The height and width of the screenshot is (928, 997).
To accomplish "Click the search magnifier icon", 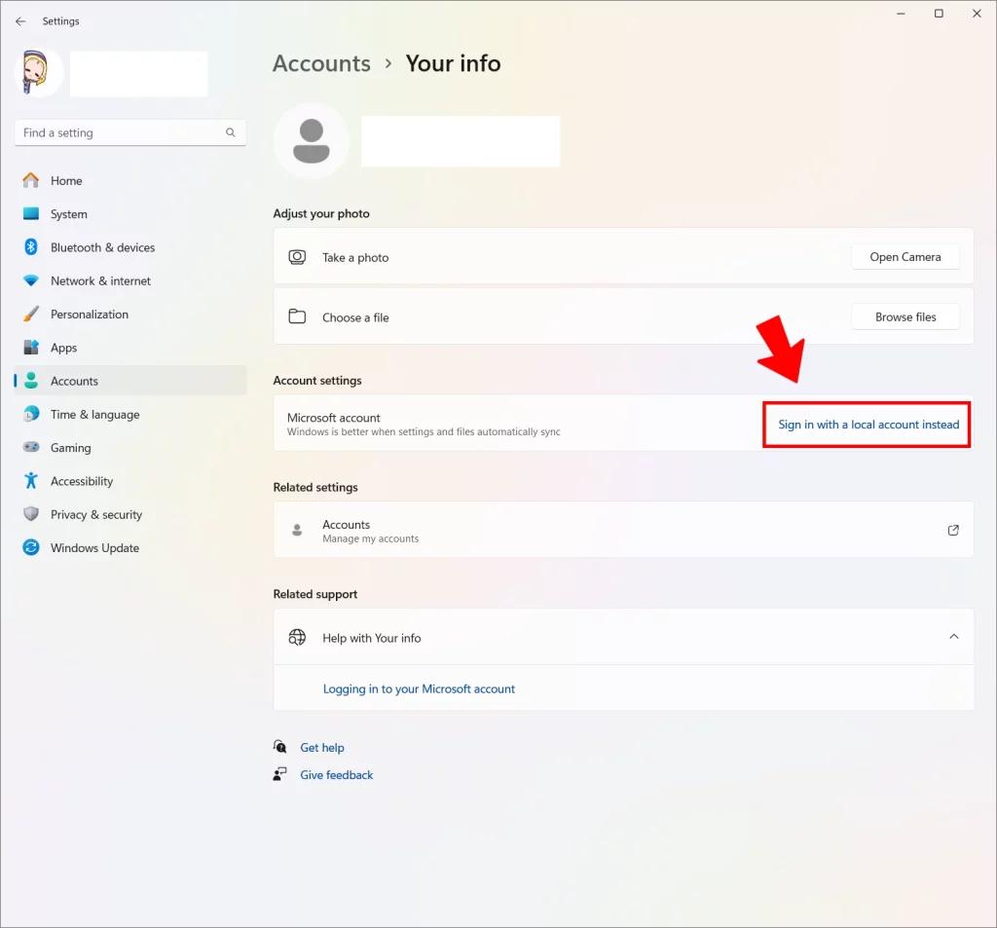I will point(230,132).
